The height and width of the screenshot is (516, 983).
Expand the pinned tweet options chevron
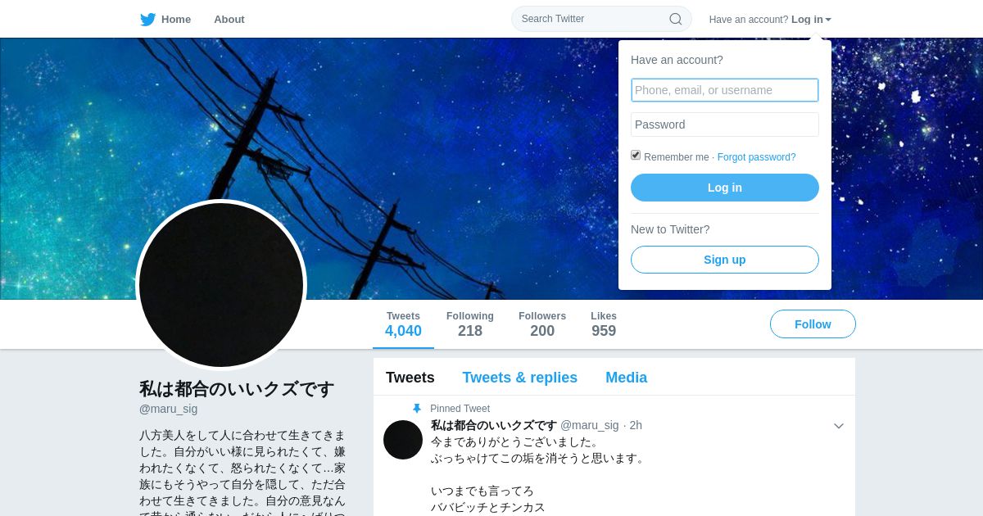[x=839, y=426]
